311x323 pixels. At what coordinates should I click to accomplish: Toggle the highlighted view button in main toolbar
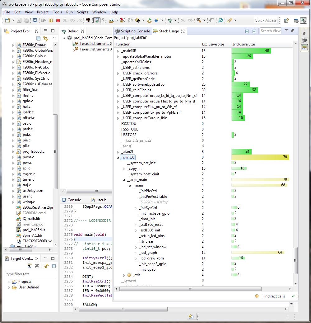pos(97,20)
